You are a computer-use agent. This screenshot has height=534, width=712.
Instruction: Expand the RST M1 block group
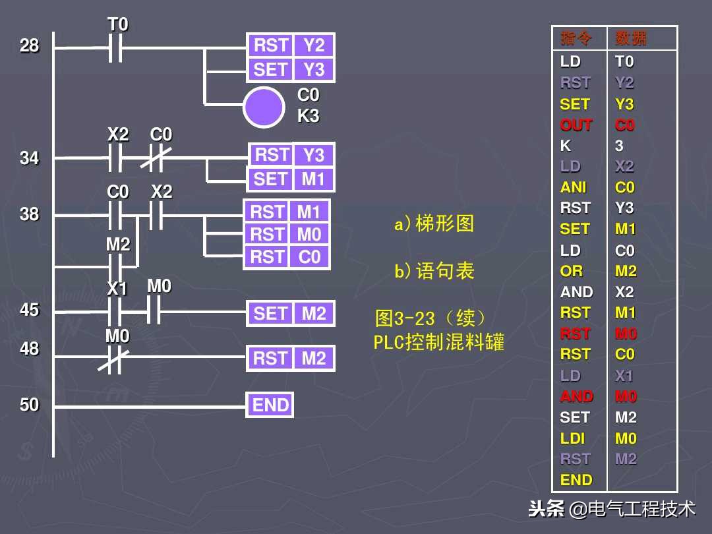[287, 212]
